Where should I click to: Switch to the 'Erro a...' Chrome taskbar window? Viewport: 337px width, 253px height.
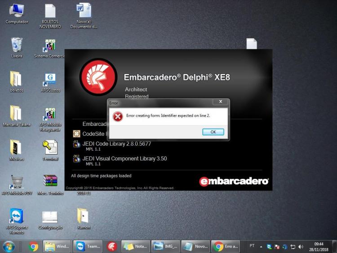click(x=225, y=247)
